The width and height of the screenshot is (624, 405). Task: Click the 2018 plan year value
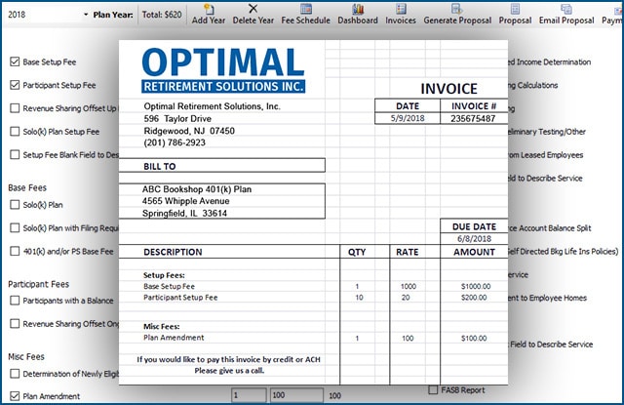[x=17, y=15]
